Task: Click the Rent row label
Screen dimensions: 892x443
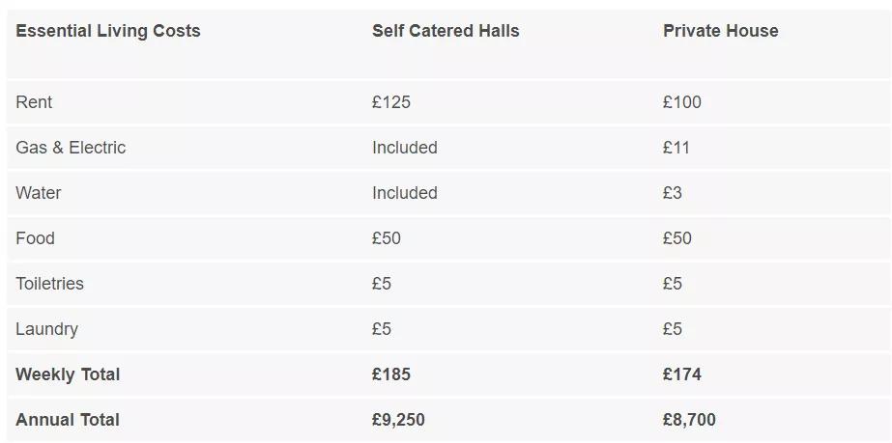Action: pyautogui.click(x=34, y=102)
